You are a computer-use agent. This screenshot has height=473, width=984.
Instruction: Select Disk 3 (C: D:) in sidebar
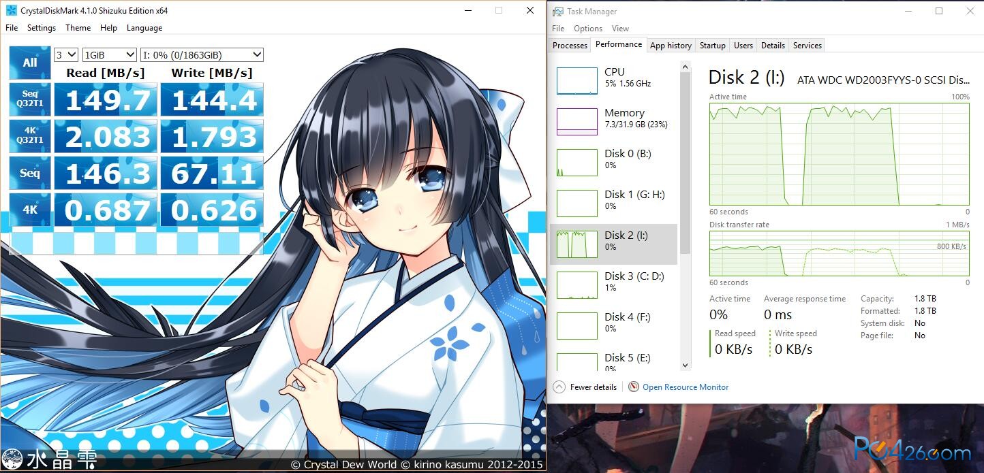point(613,285)
